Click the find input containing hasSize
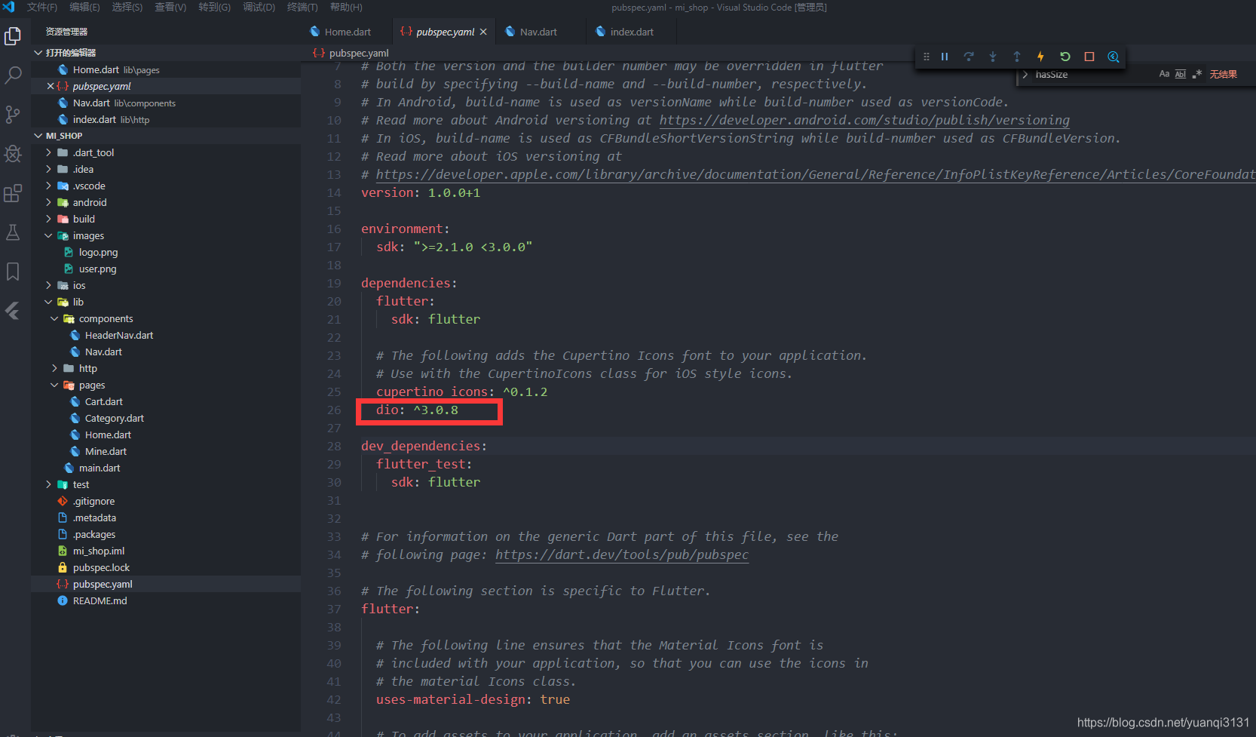The width and height of the screenshot is (1256, 737). 1093,74
